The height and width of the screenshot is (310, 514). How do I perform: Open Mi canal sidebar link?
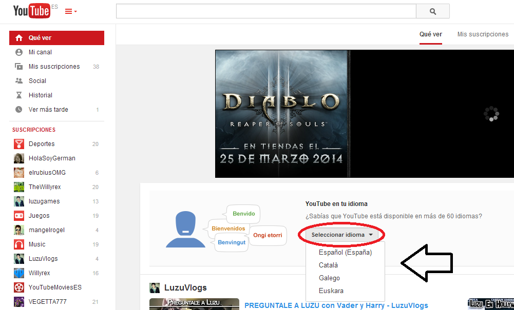click(x=40, y=52)
